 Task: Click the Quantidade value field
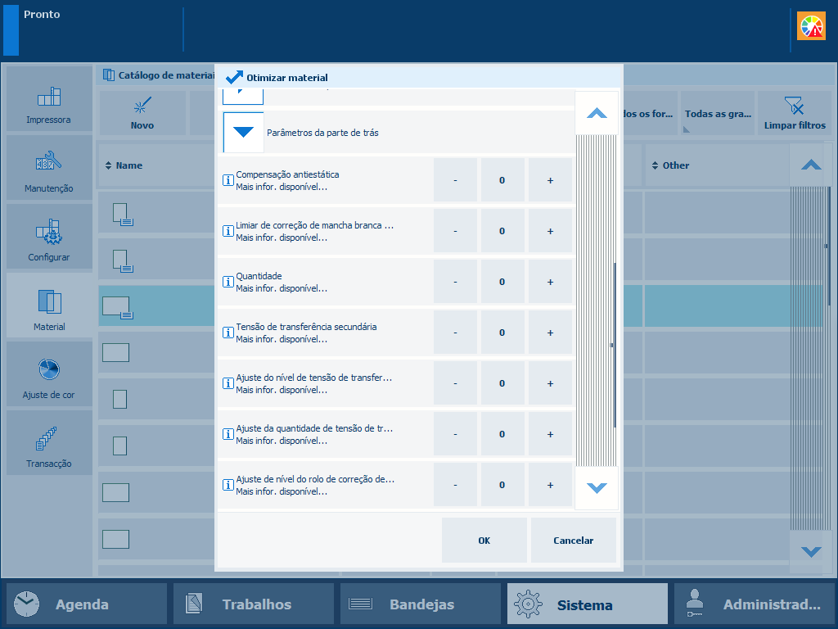point(502,282)
